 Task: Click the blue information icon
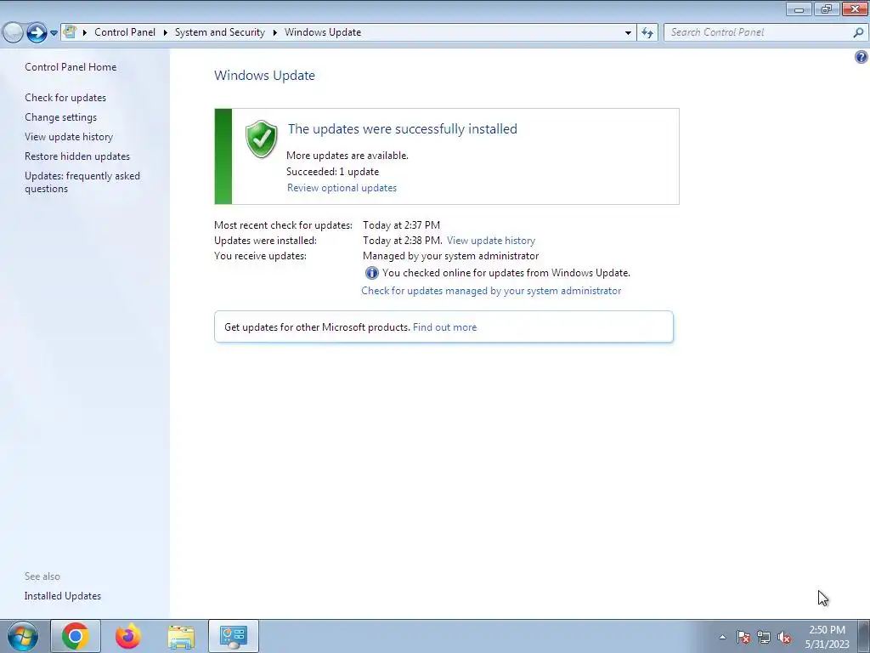[x=371, y=273]
